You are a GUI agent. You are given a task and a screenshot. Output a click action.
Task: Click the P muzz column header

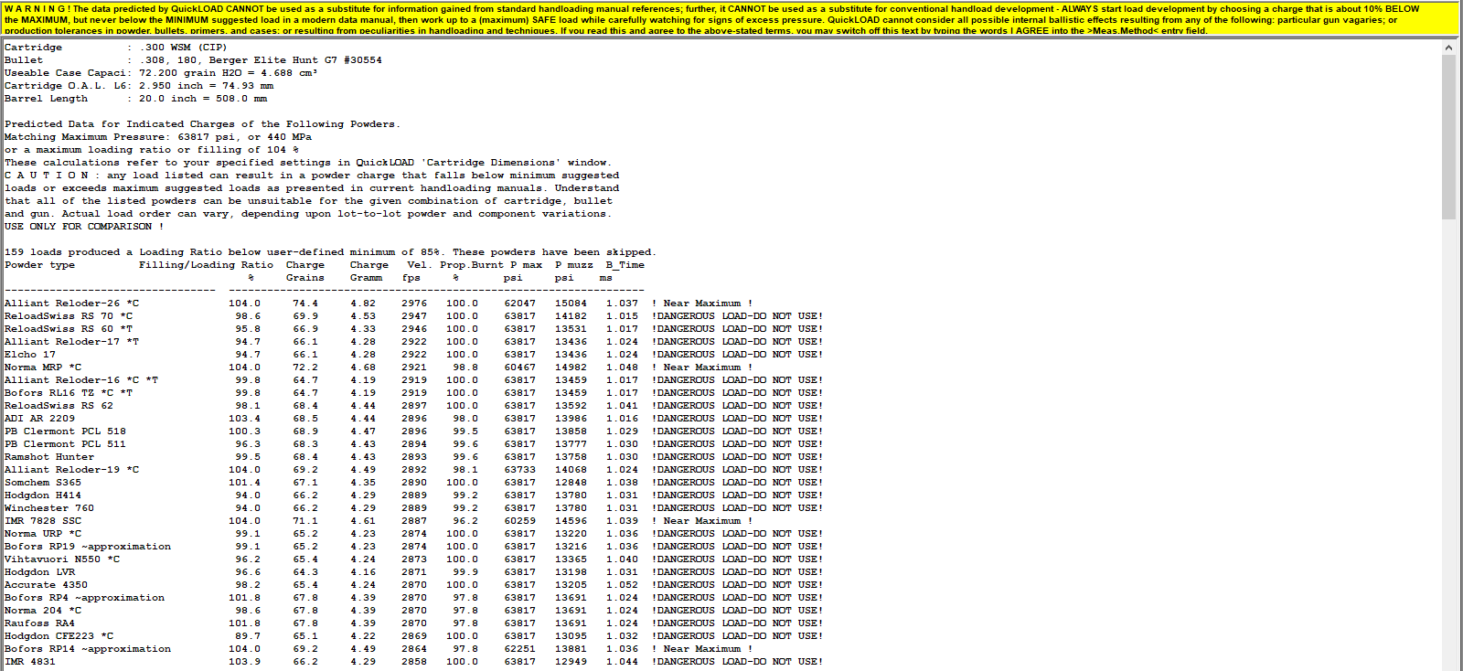[573, 265]
